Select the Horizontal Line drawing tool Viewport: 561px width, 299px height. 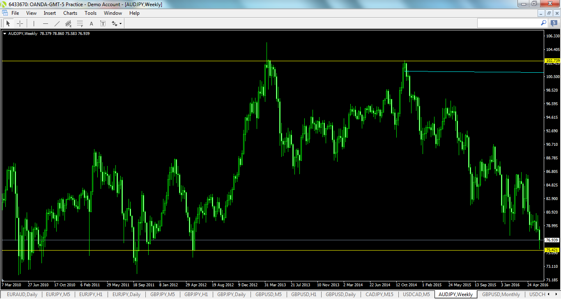[x=45, y=23]
